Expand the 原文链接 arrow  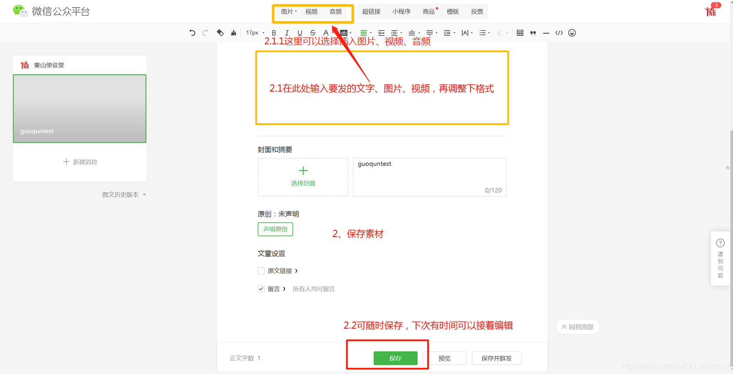296,270
